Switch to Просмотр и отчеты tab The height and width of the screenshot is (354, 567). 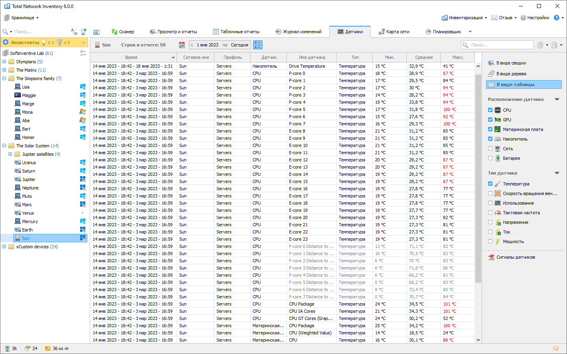point(174,32)
